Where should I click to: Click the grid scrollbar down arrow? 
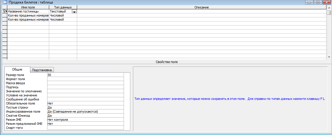[329, 57]
